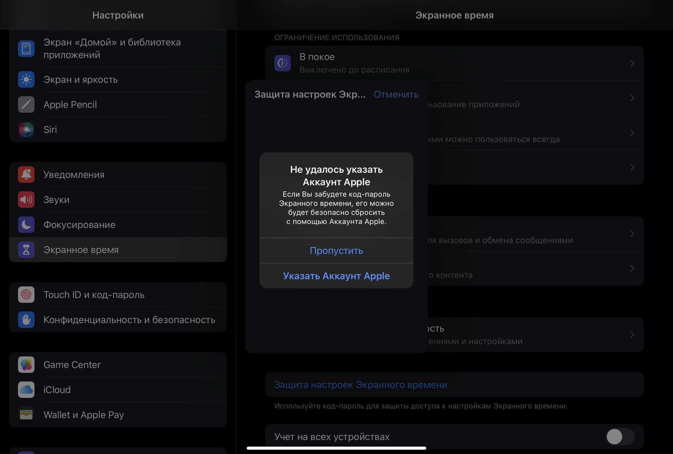The height and width of the screenshot is (454, 673).
Task: Select the Focus moon icon
Action: (26, 225)
